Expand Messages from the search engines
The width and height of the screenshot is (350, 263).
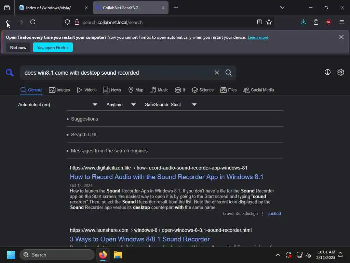coord(107,151)
